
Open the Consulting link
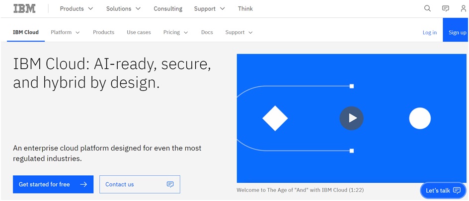click(168, 8)
